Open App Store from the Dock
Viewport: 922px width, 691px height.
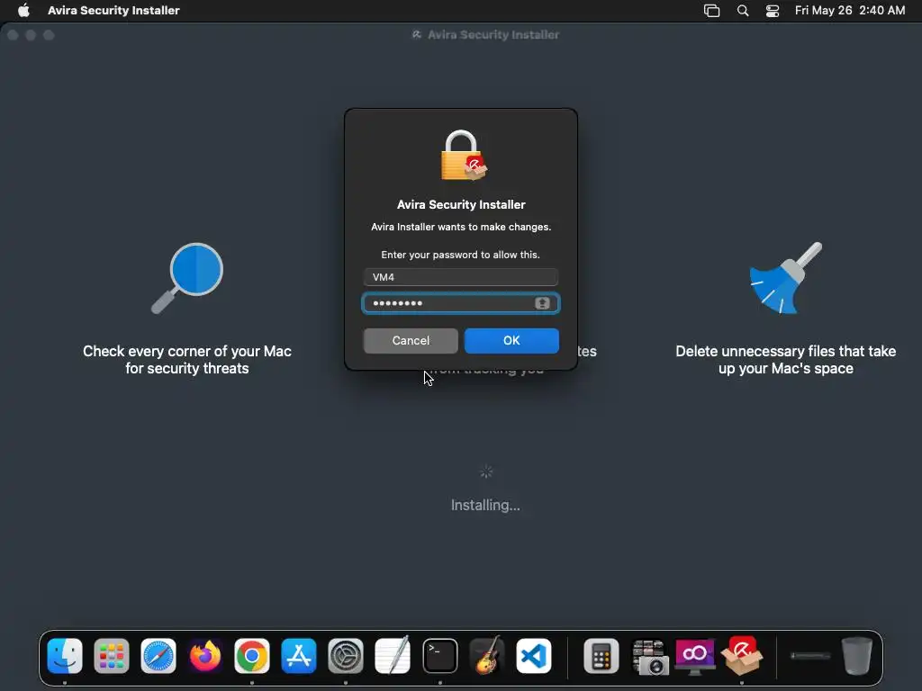click(299, 656)
